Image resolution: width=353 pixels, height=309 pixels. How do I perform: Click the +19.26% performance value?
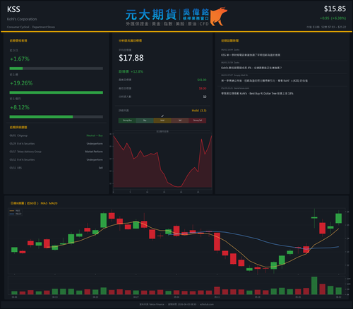click(21, 83)
